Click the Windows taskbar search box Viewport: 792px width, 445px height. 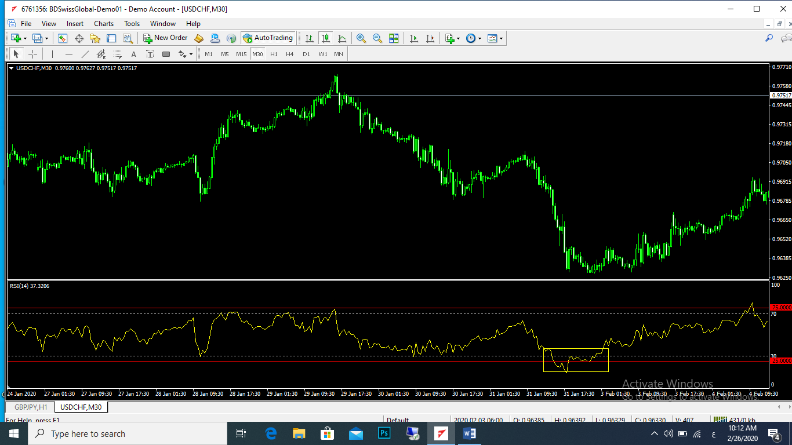tap(128, 433)
